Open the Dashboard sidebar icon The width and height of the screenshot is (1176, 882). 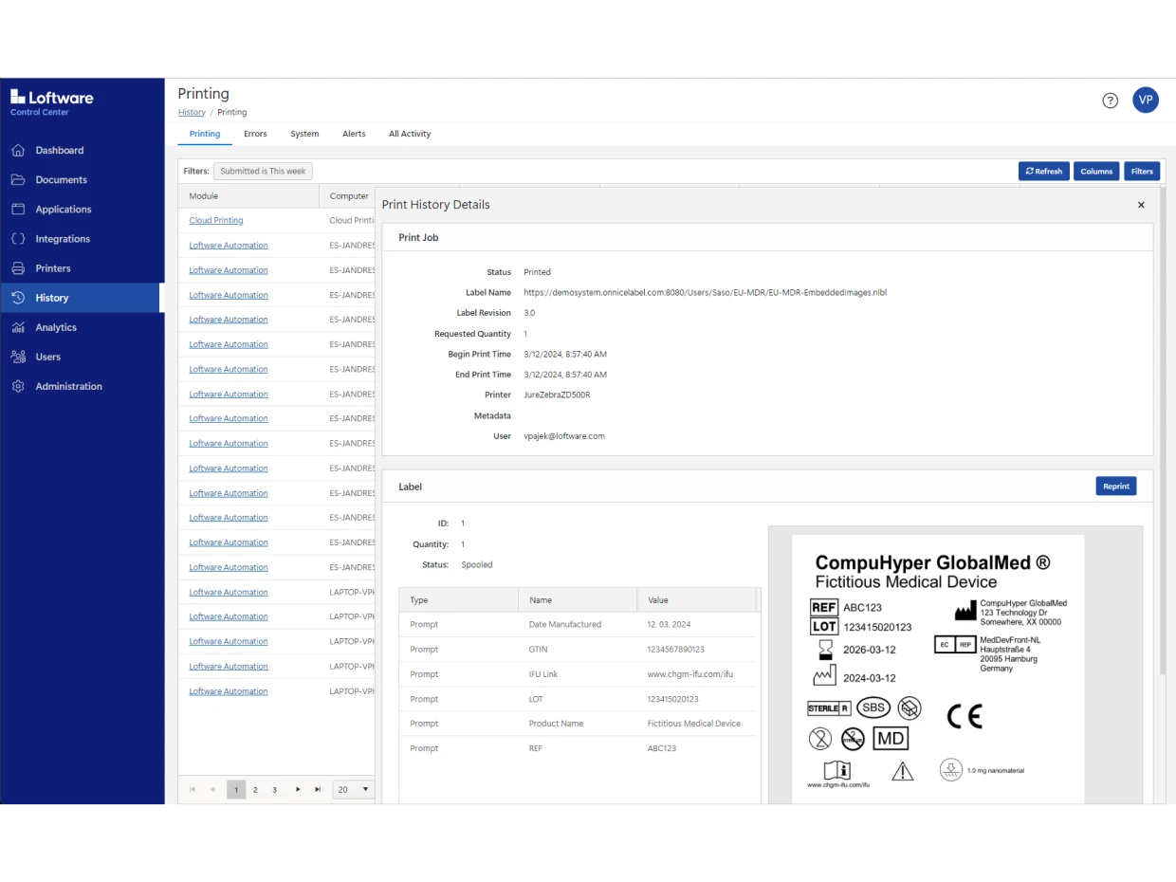[18, 150]
